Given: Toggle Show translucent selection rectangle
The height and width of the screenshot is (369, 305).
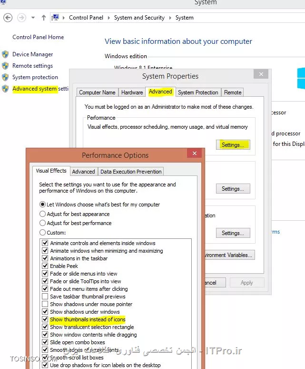Looking at the screenshot, I should click(x=45, y=327).
